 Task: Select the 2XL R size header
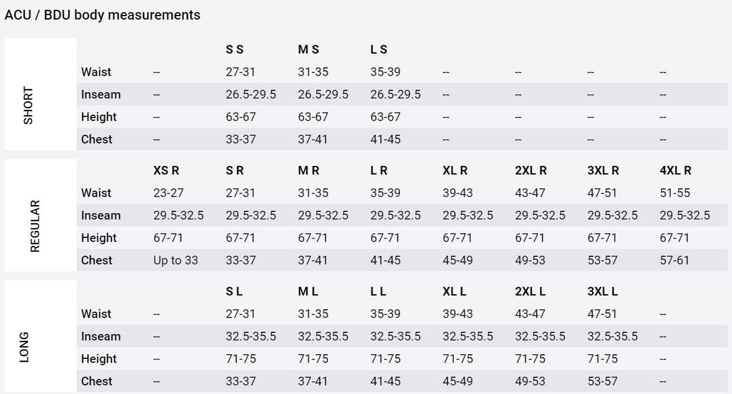click(x=531, y=171)
